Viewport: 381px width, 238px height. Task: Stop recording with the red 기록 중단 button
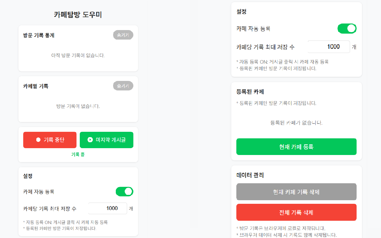pyautogui.click(x=50, y=140)
